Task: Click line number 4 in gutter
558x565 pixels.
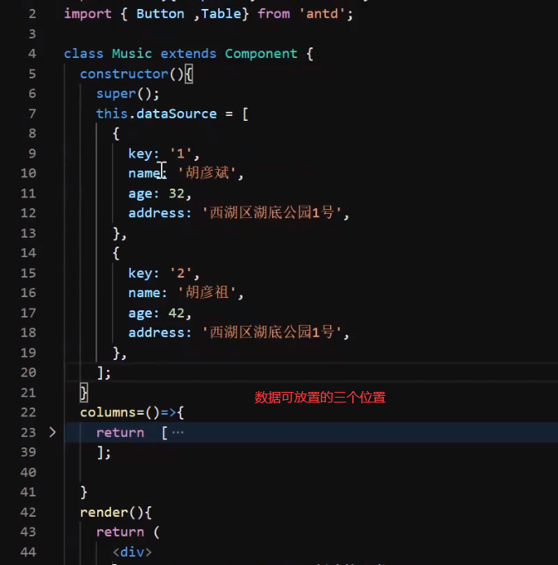Action: [32, 54]
